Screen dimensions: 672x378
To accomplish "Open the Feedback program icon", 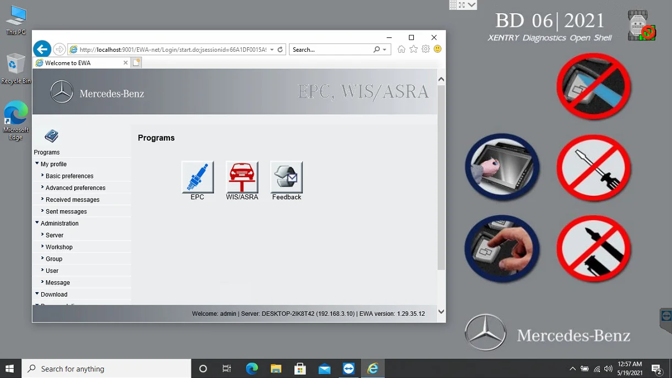I will point(287,177).
